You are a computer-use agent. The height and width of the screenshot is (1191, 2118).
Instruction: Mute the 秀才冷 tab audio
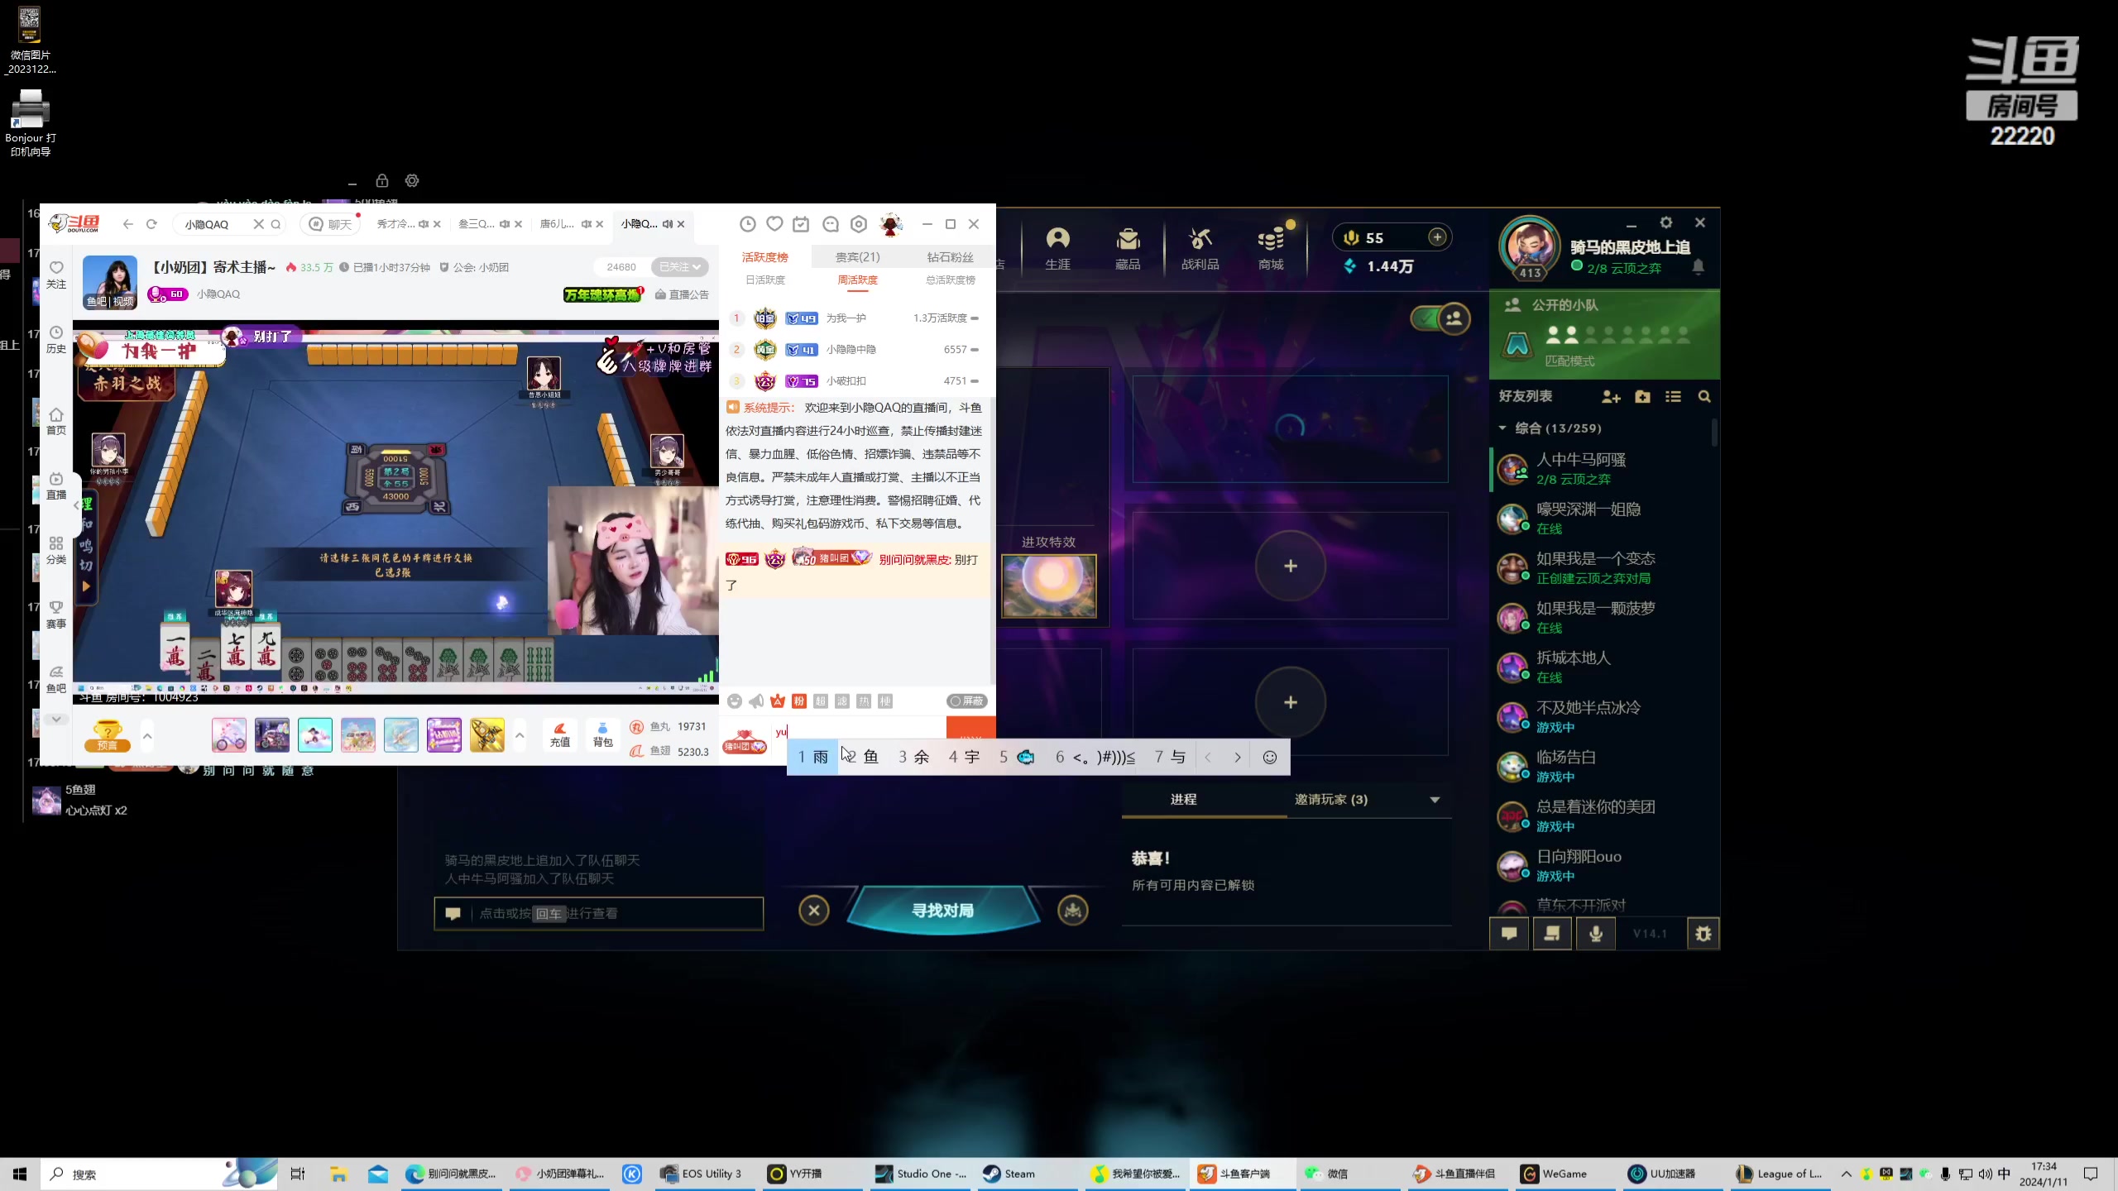424,224
